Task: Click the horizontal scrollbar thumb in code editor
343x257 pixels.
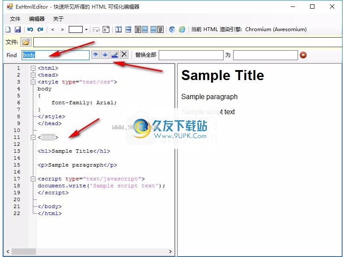Action: pyautogui.click(x=24, y=251)
